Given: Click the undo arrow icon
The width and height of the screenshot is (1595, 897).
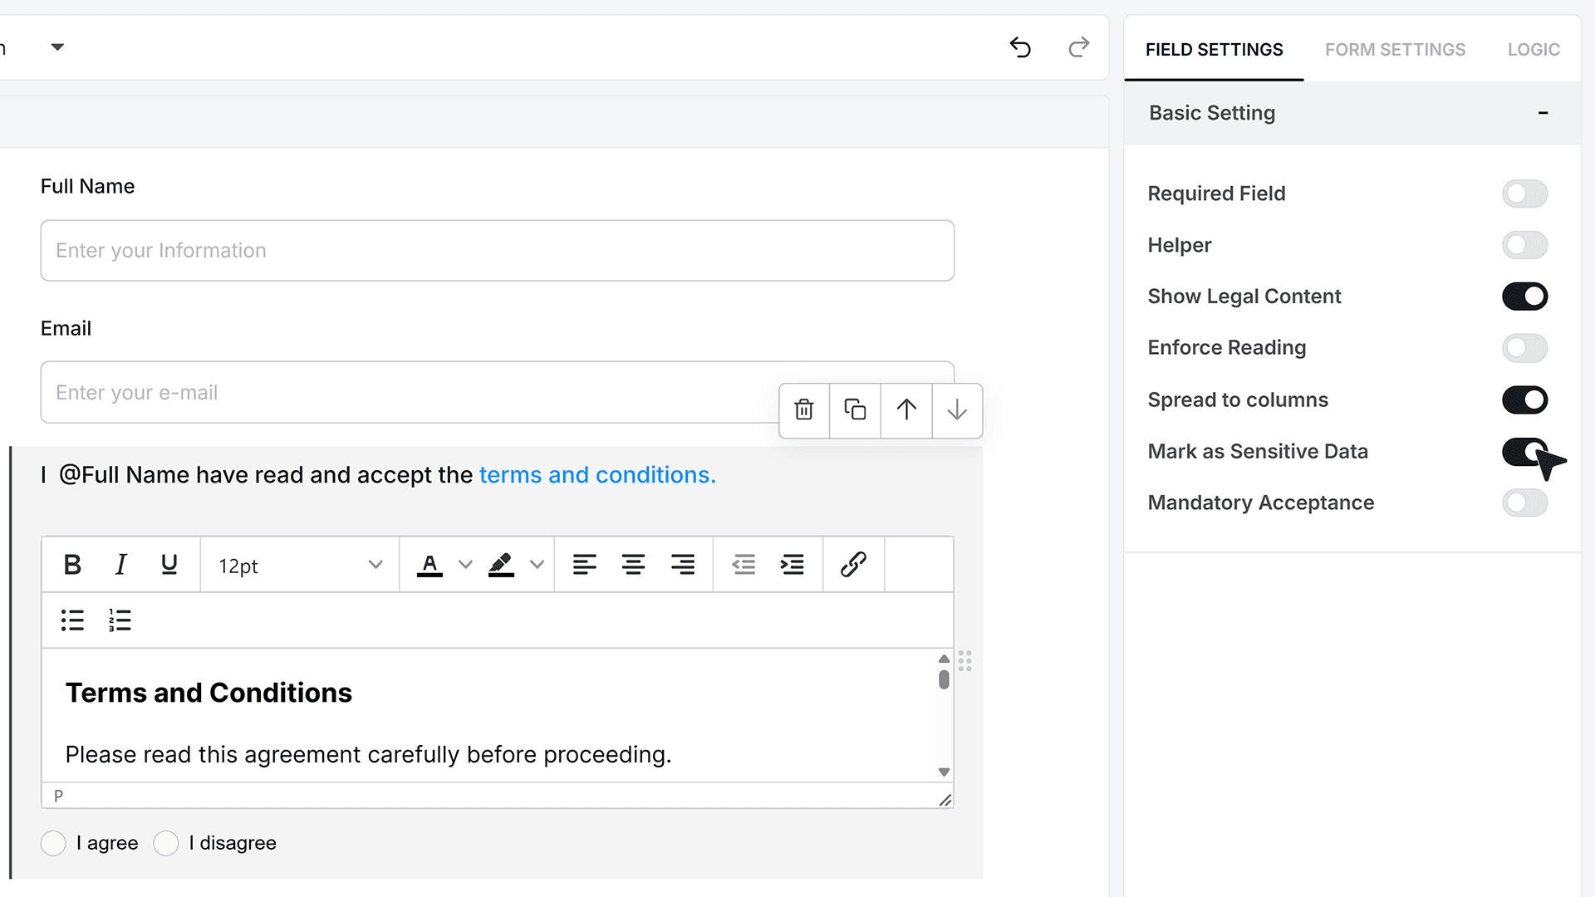Looking at the screenshot, I should (x=1020, y=47).
